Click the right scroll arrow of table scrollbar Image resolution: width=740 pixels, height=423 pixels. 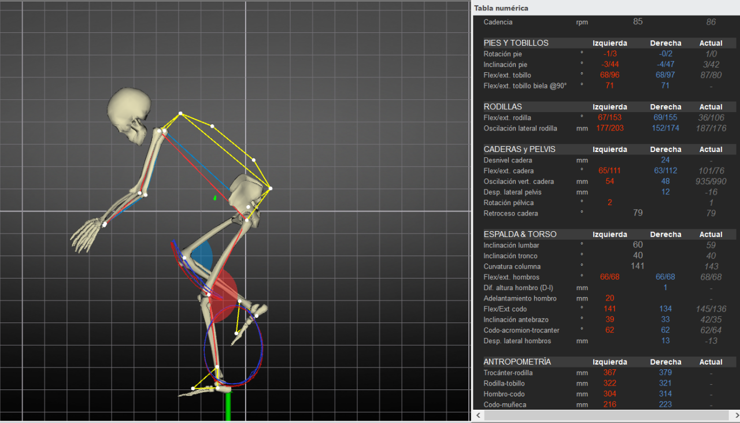click(x=734, y=415)
